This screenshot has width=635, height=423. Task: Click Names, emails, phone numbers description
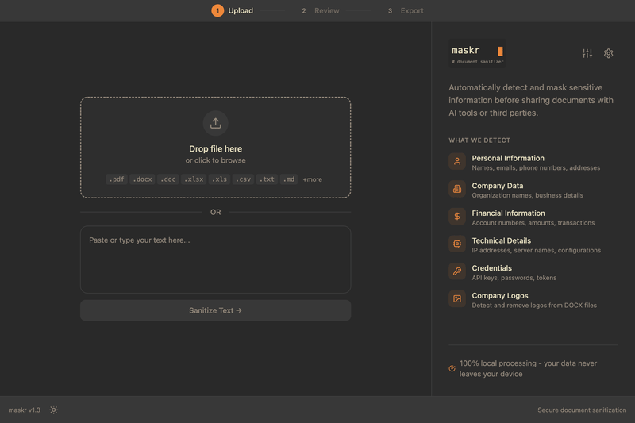point(536,167)
